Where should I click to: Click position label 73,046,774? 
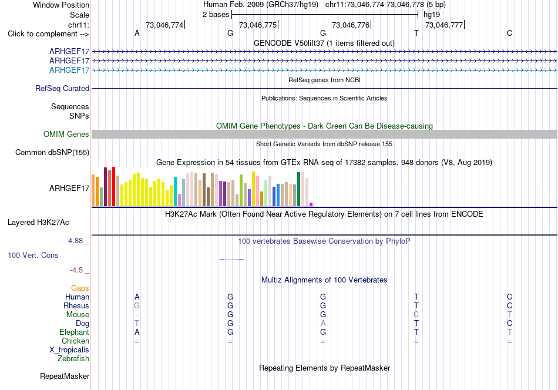pos(164,25)
